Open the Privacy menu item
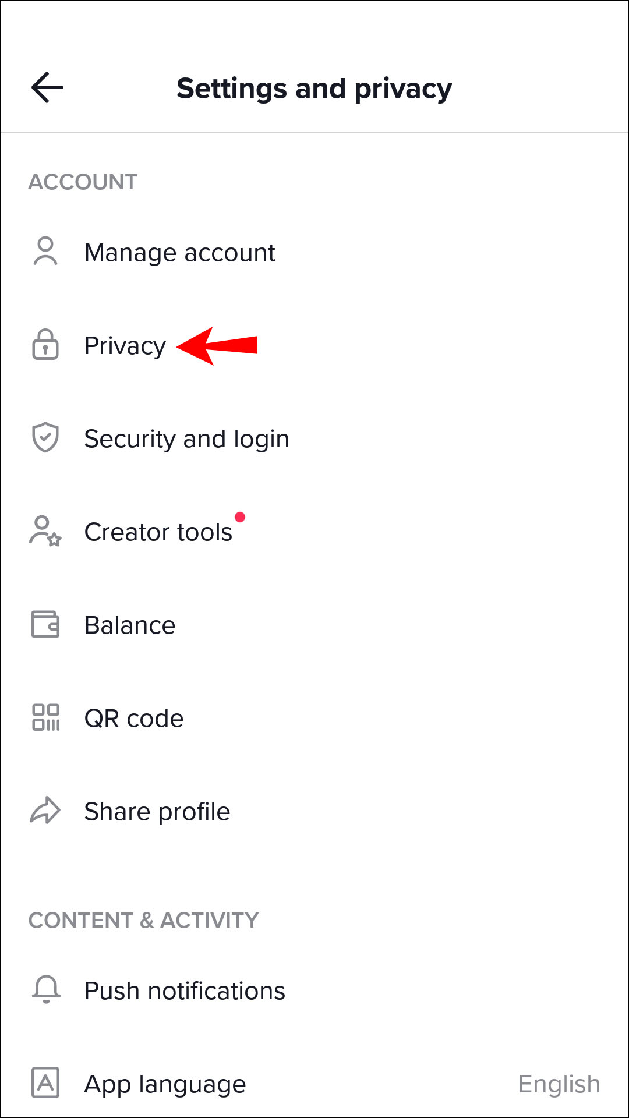 pos(125,346)
